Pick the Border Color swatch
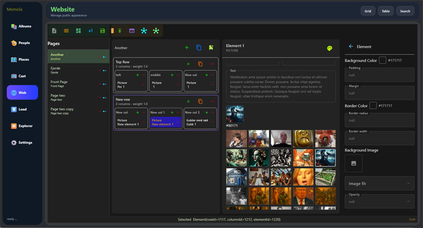This screenshot has height=228, width=423. (x=373, y=105)
